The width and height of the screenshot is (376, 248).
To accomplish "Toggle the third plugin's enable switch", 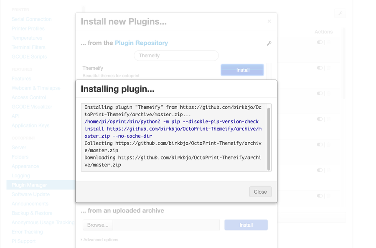I will click(x=320, y=93).
